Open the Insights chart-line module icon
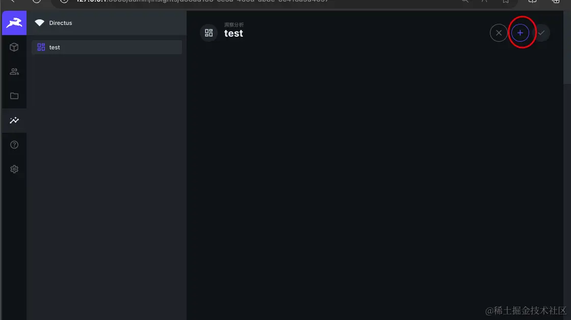571x320 pixels. (14, 120)
